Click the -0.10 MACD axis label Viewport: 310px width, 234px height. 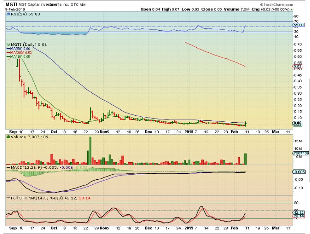[298, 188]
